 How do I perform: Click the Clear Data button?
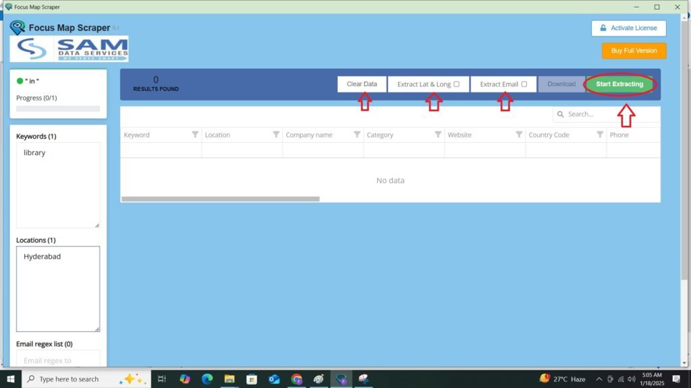tap(362, 84)
